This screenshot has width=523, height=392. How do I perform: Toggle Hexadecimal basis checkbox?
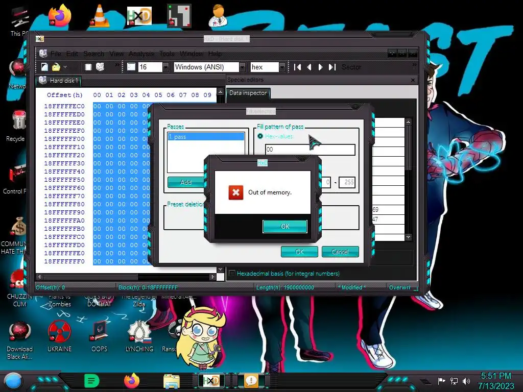point(232,274)
